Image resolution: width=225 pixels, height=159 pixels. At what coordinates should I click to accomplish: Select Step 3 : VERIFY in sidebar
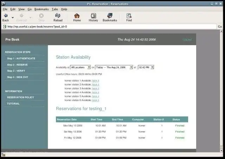pos(16,71)
